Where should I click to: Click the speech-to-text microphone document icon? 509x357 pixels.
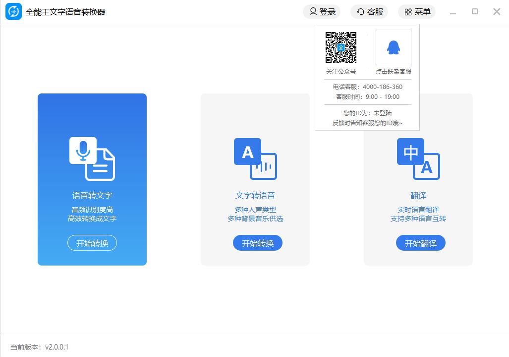coord(92,158)
